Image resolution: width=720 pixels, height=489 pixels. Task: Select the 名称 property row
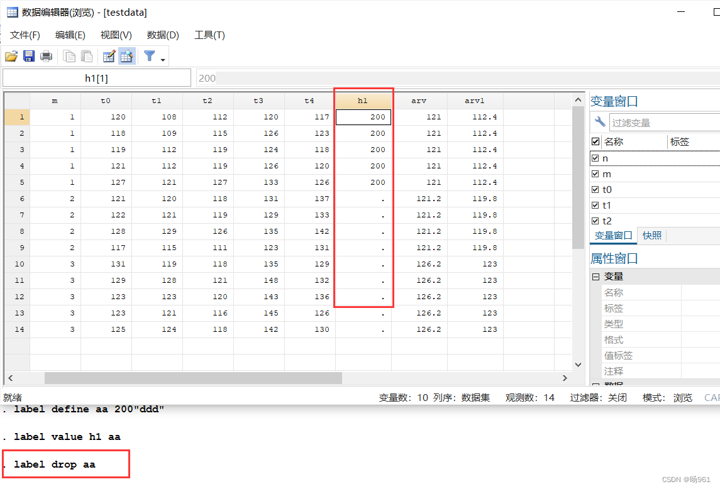pyautogui.click(x=661, y=292)
